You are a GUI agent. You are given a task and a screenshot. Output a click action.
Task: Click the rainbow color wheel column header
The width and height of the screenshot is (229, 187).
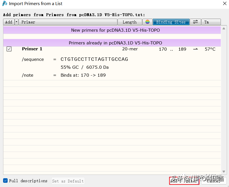click(x=147, y=22)
